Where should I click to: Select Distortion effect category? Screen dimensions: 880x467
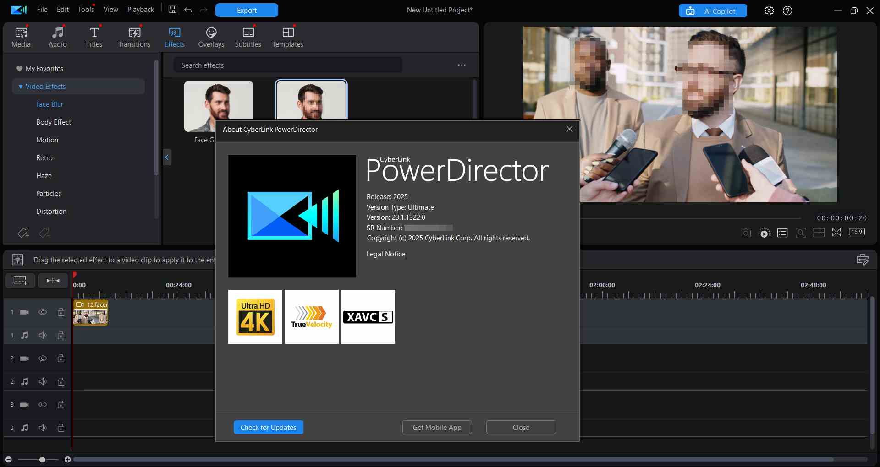coord(51,212)
